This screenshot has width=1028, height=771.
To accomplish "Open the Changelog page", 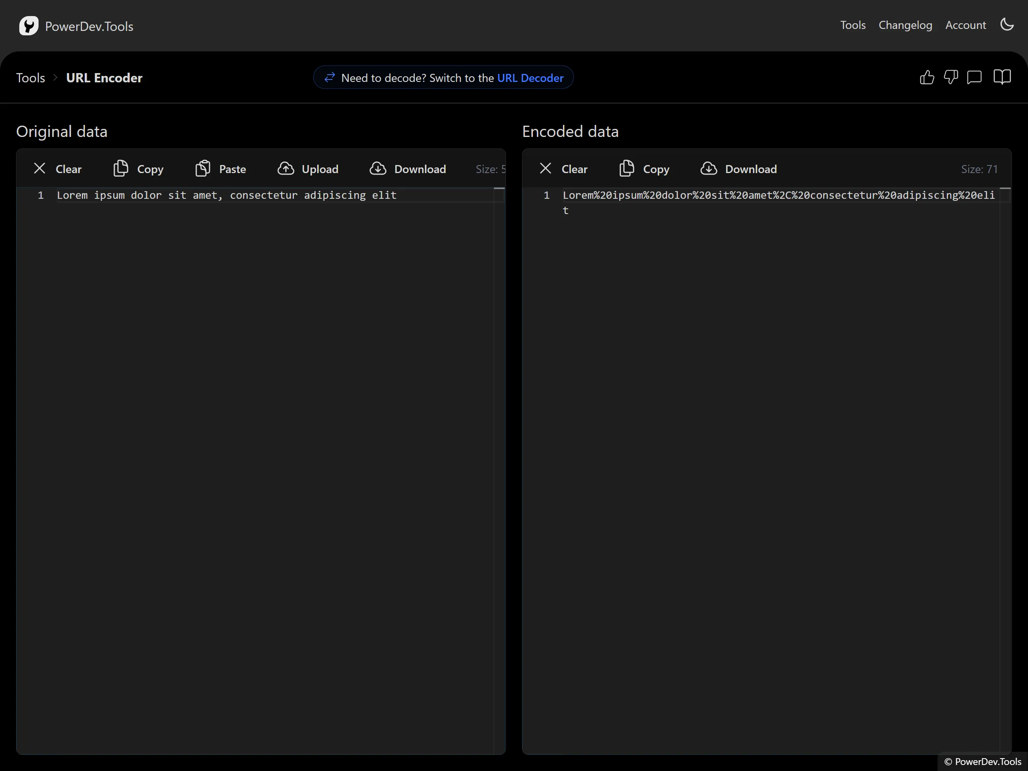I will 905,25.
